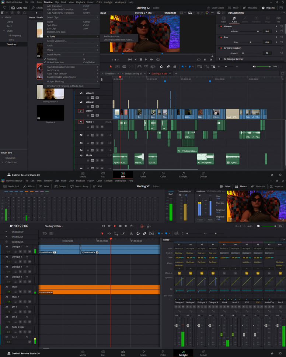Image resolution: width=286 pixels, height=357 pixels.
Task: Choose Create Subtitles from Audio
Action: (118, 40)
